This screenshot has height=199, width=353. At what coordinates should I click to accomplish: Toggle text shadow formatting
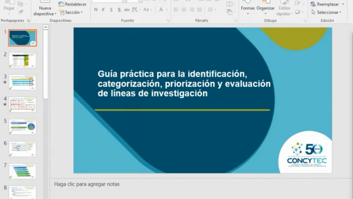pyautogui.click(x=119, y=10)
